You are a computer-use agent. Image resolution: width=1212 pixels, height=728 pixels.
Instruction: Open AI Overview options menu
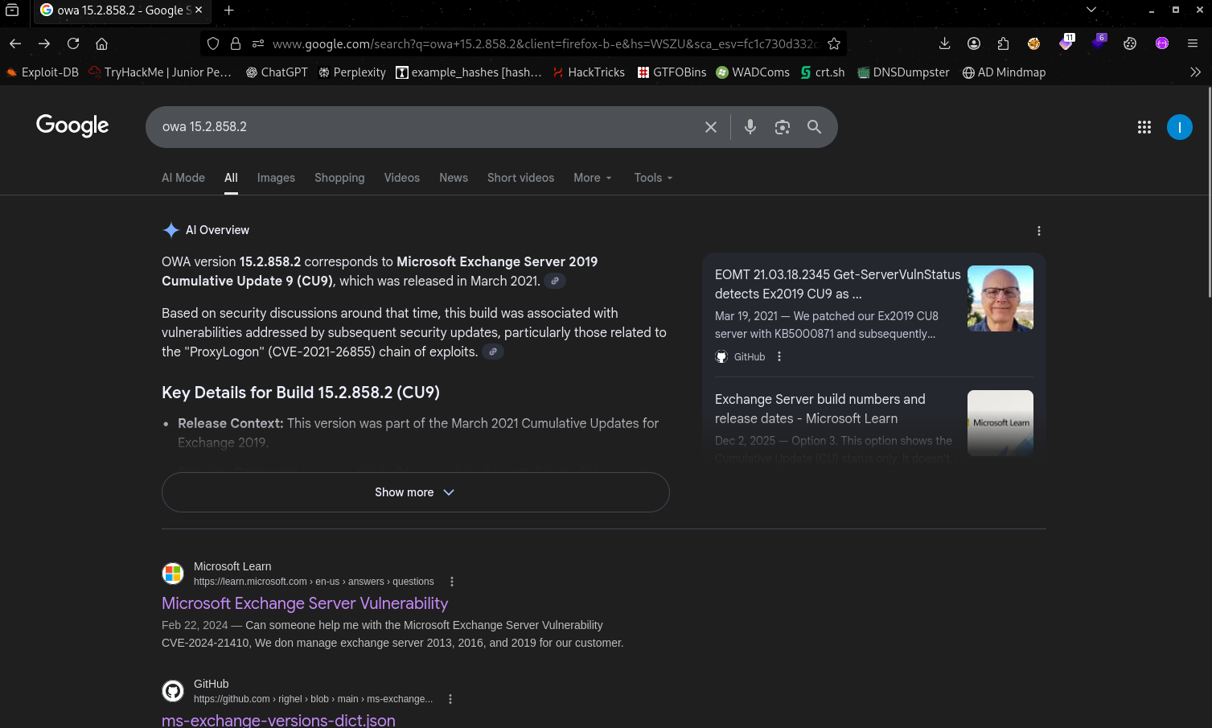(x=1038, y=231)
